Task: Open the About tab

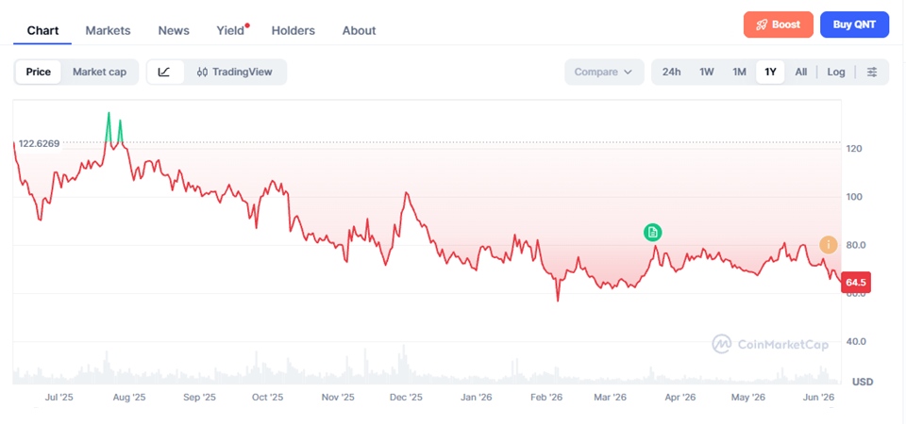Action: (360, 30)
